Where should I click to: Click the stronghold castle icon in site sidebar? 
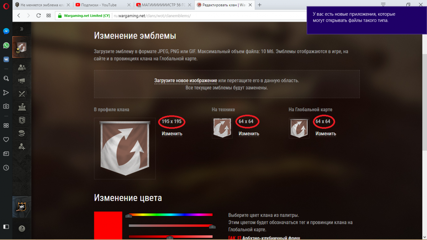click(x=22, y=107)
